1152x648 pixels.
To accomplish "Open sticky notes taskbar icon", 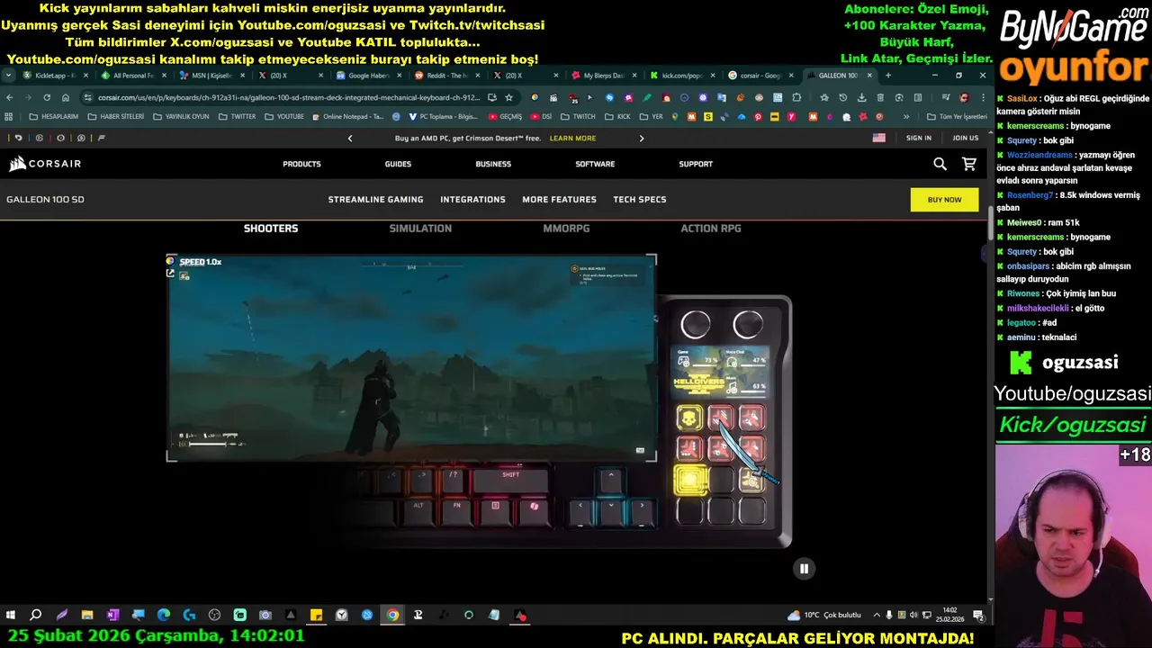I will [316, 615].
